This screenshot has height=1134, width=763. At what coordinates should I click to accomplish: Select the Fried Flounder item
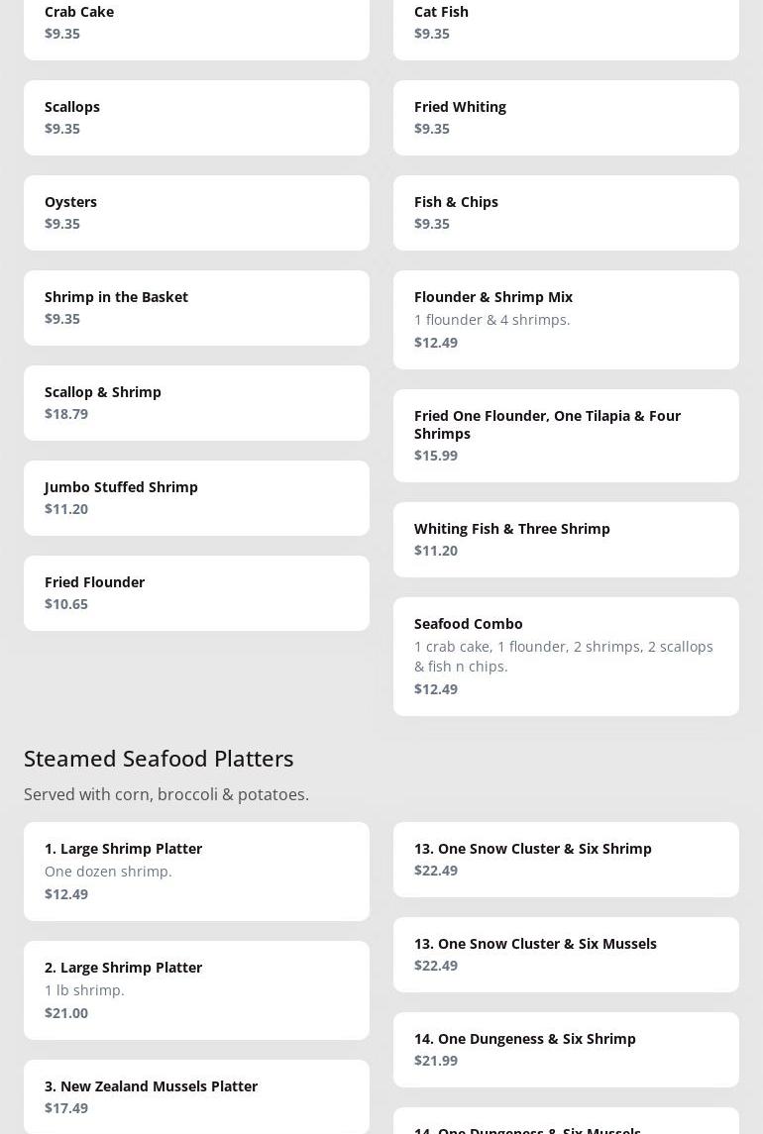[x=196, y=593]
